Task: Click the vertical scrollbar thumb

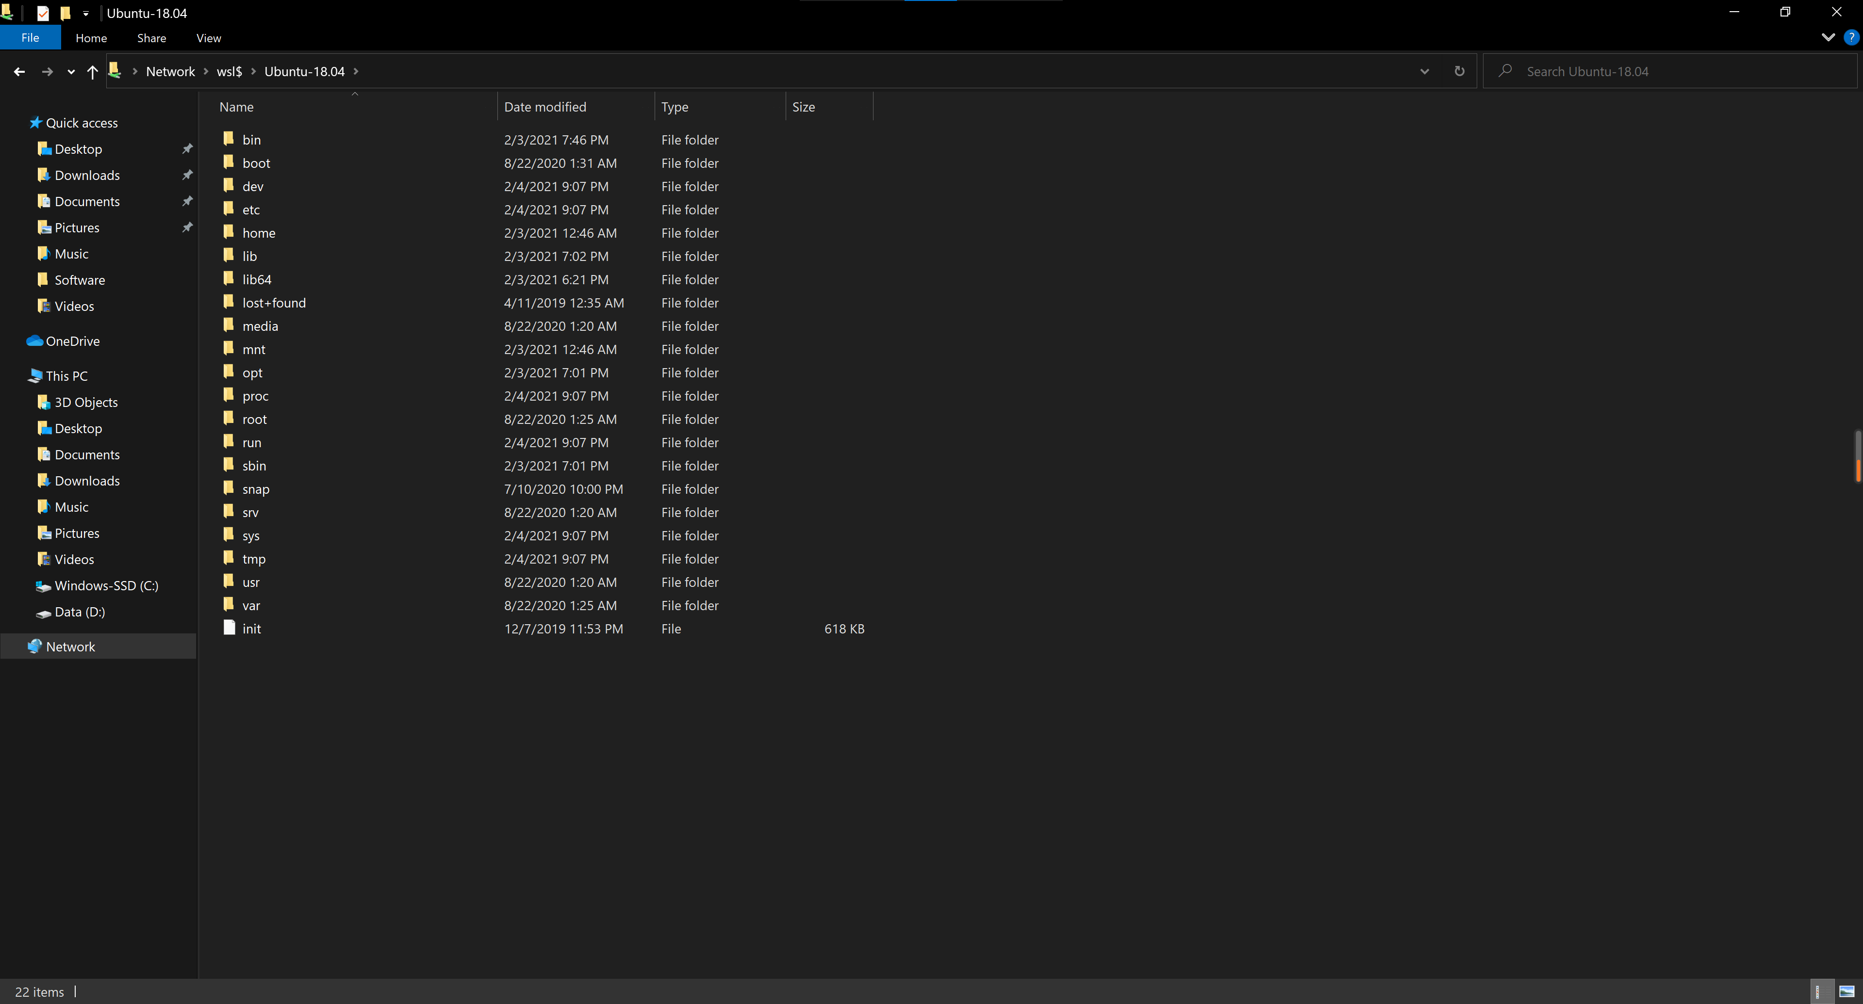Action: [1857, 455]
